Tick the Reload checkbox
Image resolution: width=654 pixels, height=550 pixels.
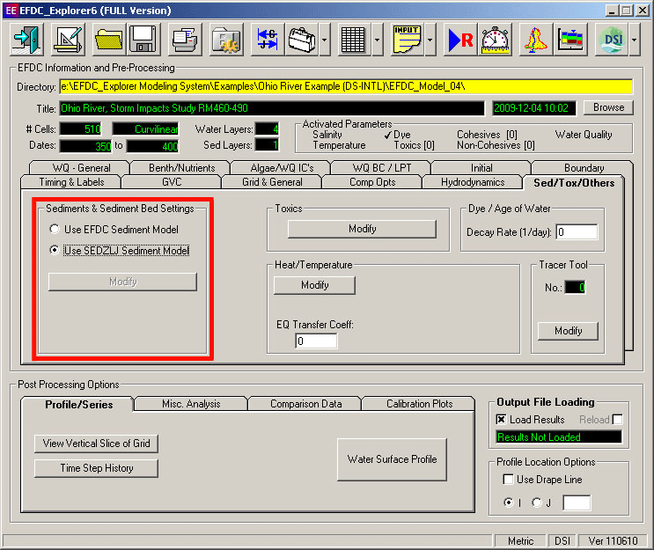coord(618,419)
